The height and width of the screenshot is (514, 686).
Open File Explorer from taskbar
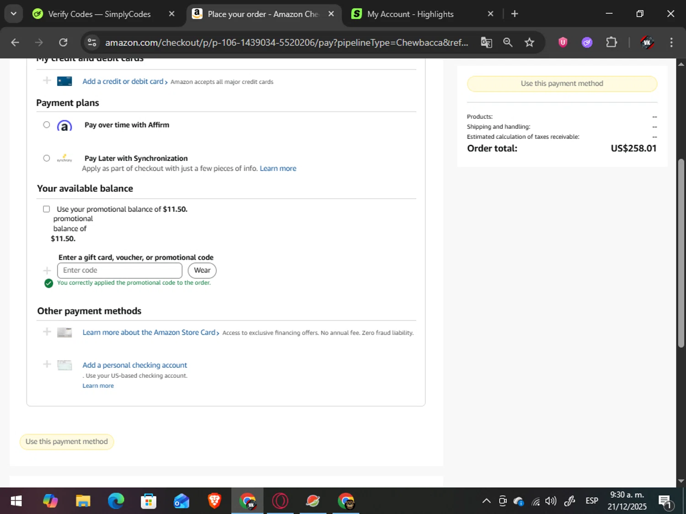[83, 501]
